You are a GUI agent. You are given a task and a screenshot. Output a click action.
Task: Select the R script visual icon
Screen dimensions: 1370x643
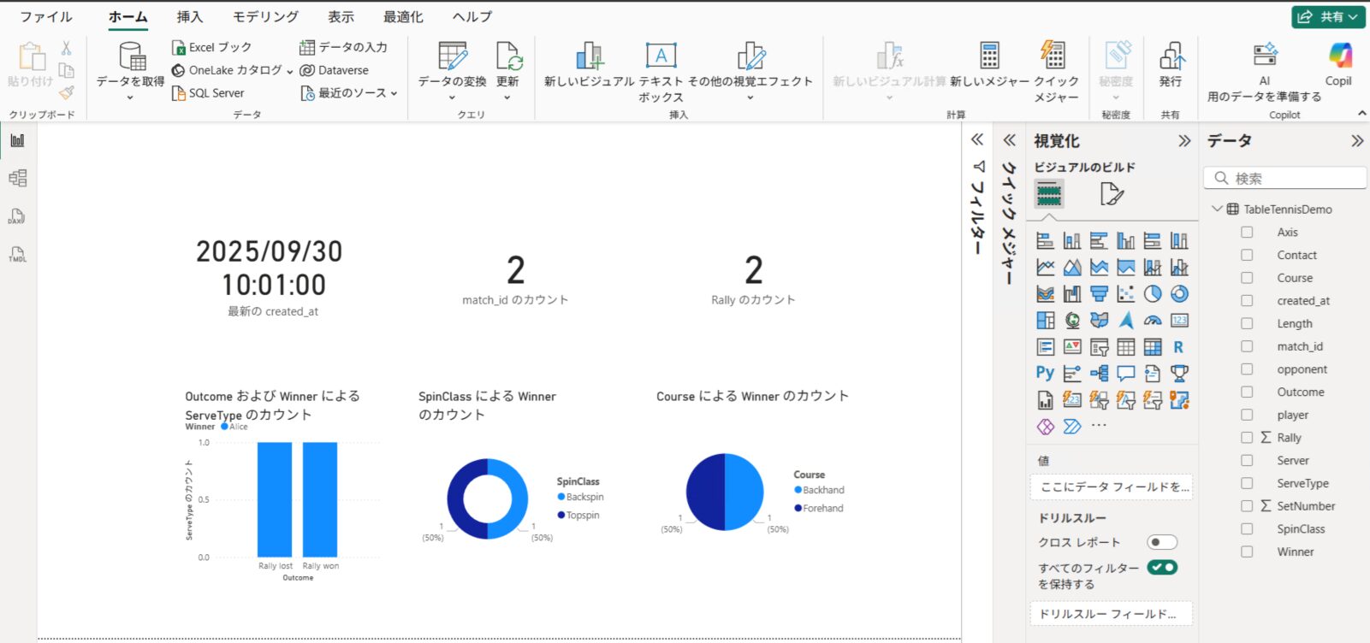click(x=1178, y=347)
